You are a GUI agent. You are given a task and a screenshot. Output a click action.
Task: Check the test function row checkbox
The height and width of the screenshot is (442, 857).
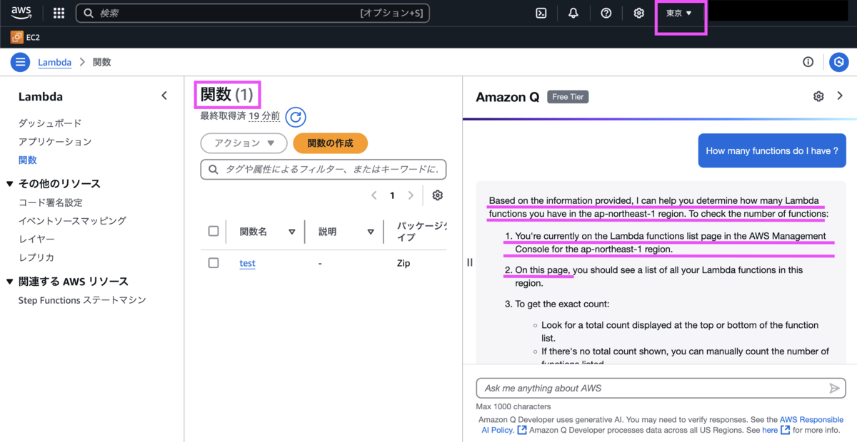click(214, 263)
